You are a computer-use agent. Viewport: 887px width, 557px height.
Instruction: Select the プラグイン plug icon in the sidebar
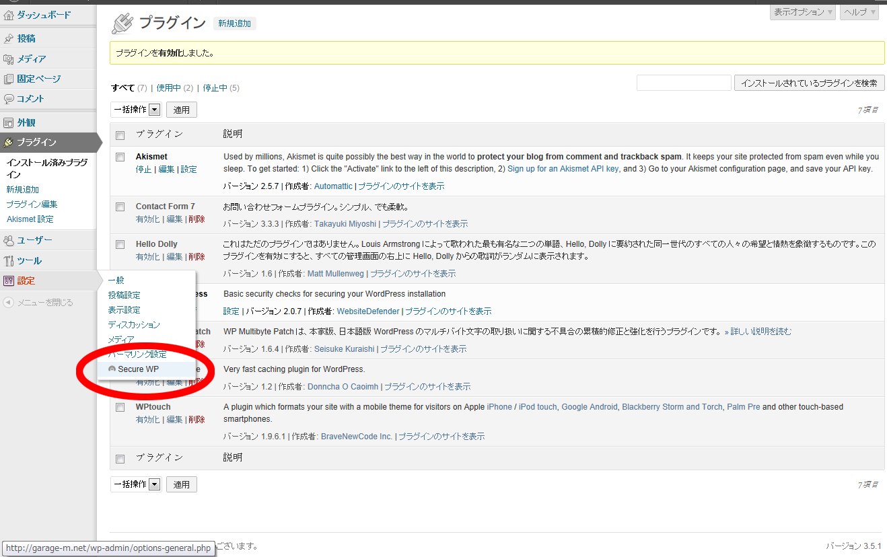(9, 143)
